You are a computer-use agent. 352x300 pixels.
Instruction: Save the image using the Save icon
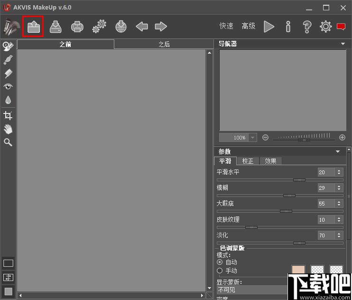56,27
